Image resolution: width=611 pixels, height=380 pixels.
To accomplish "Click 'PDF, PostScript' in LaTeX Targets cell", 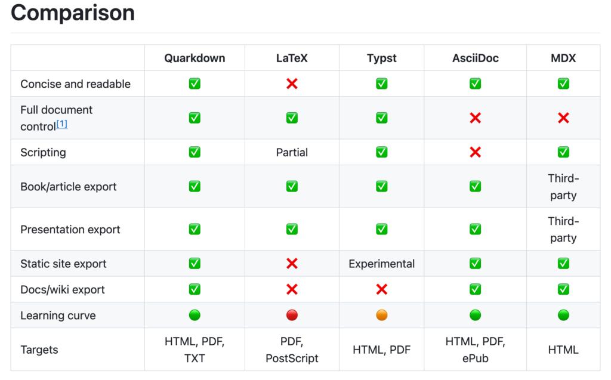I will point(292,350).
